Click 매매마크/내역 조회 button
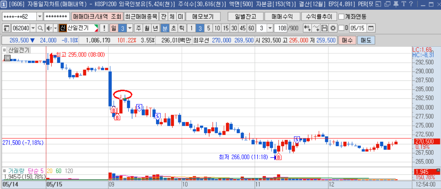The height and width of the screenshot is (189, 441). tap(97, 17)
